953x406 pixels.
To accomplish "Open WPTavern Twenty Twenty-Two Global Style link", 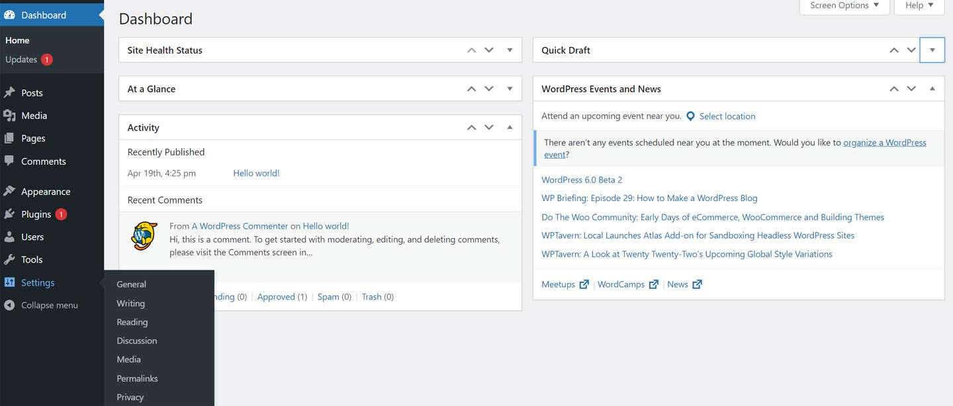I will point(687,254).
